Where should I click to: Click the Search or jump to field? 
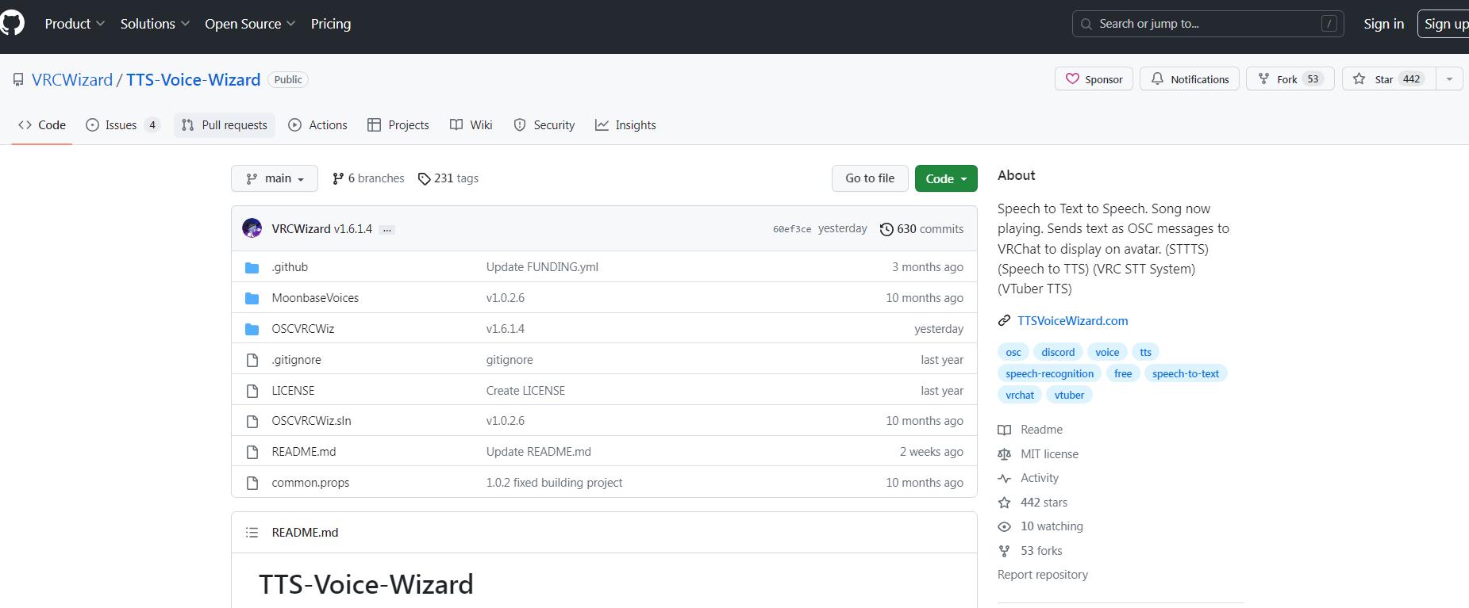tap(1208, 24)
